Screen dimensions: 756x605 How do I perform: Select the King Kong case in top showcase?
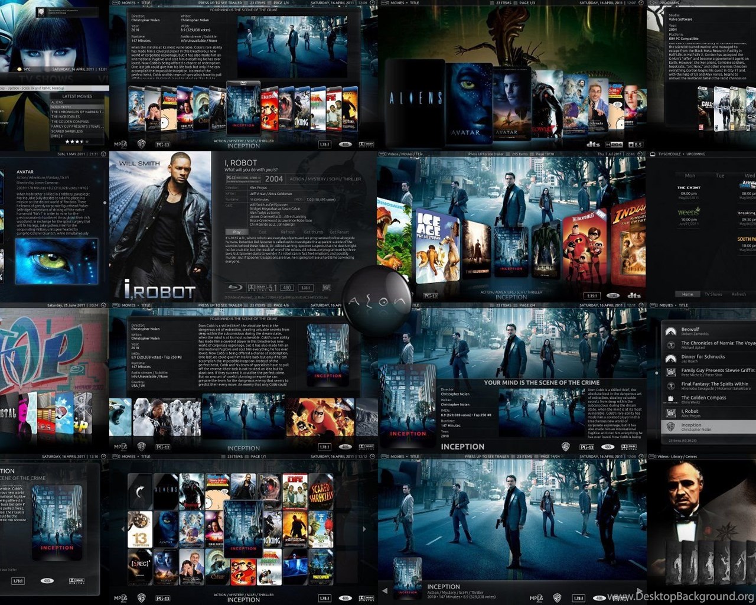pos(302,109)
